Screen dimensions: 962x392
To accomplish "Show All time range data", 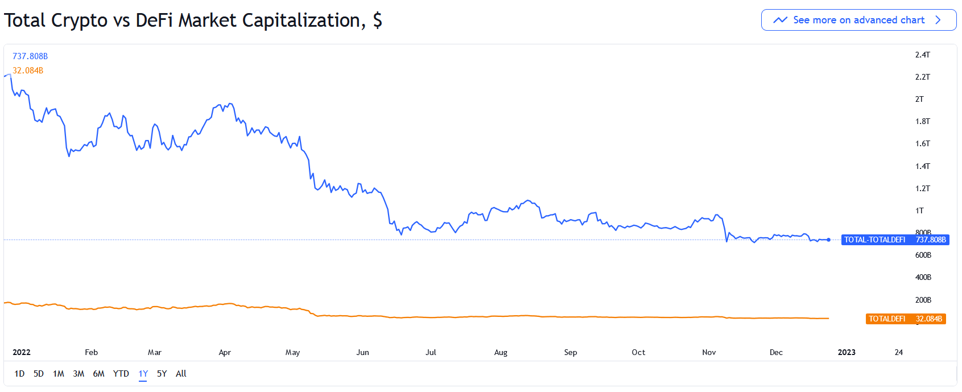I will (x=181, y=374).
